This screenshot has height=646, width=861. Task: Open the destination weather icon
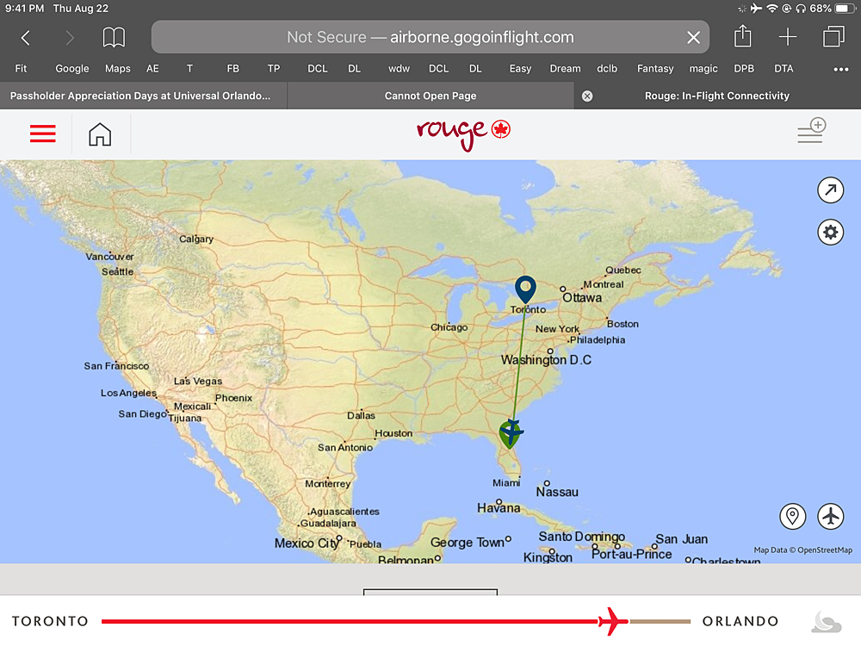tap(827, 622)
